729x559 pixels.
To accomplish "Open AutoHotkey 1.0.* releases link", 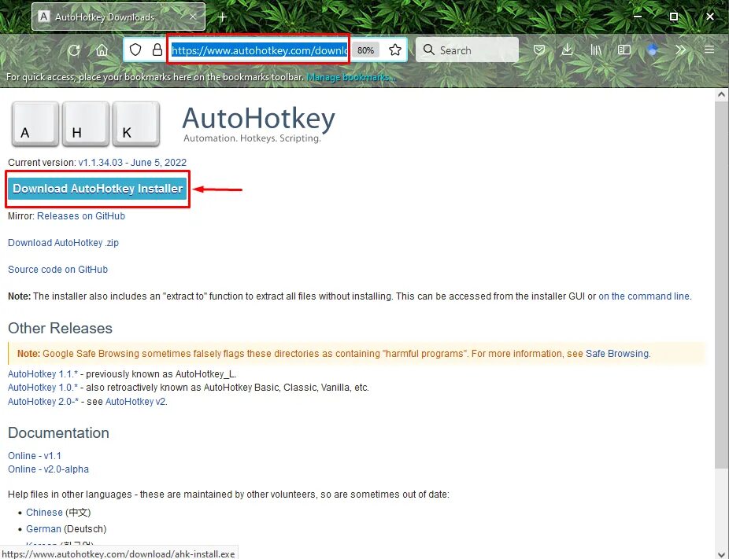I will 43,388.
